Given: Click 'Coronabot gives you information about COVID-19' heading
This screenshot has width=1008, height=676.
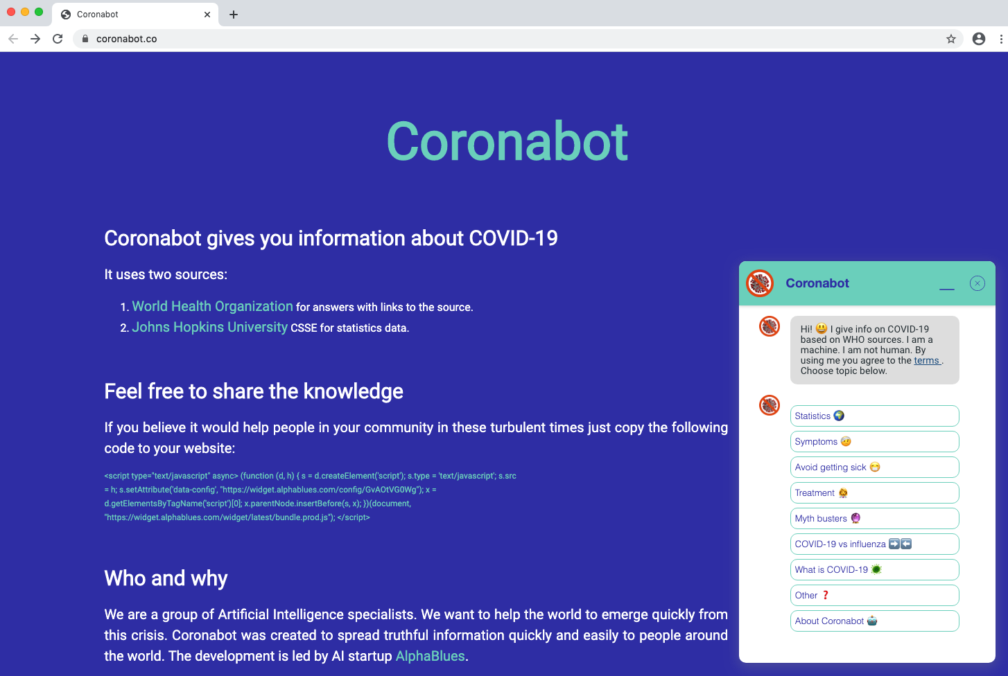Looking at the screenshot, I should (x=331, y=238).
